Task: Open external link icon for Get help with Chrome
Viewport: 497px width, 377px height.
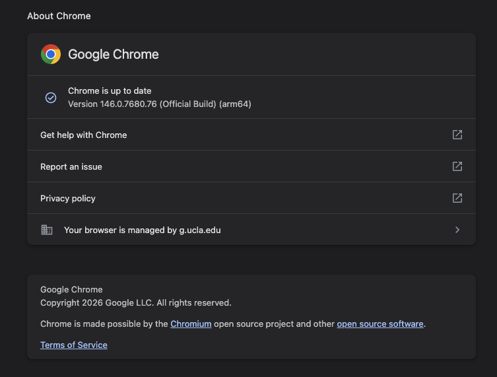Action: pyautogui.click(x=457, y=135)
